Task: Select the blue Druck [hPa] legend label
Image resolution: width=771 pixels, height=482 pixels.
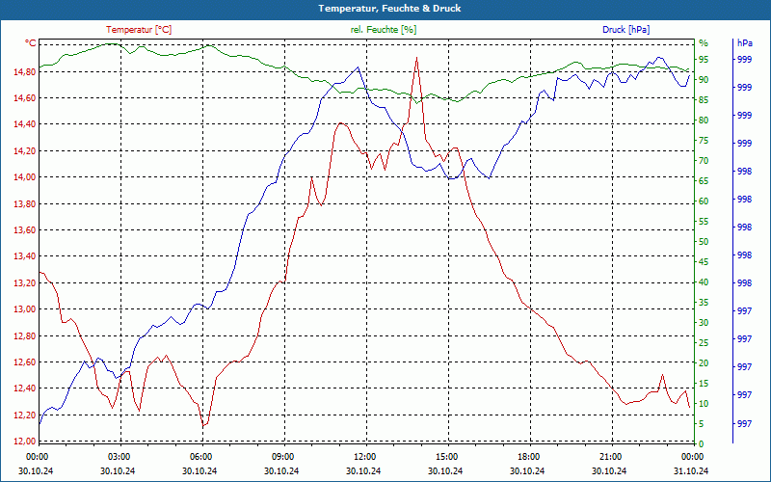Action: pyautogui.click(x=625, y=30)
